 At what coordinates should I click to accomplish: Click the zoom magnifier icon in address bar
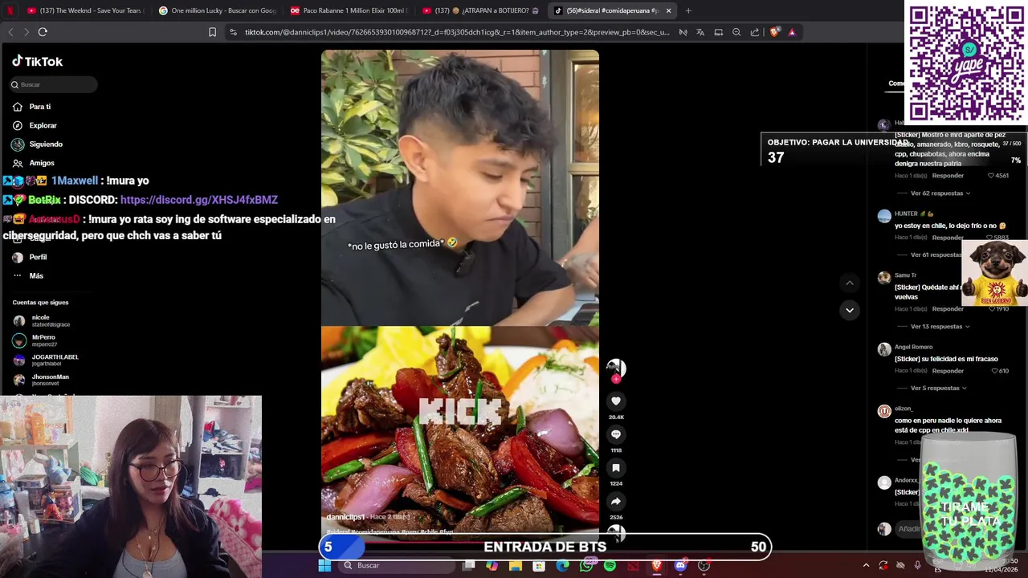736,32
